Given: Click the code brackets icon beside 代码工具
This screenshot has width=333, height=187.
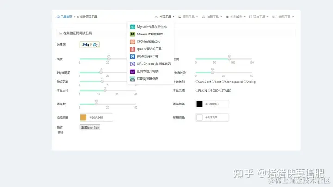Looking at the screenshot, I should [156, 17].
